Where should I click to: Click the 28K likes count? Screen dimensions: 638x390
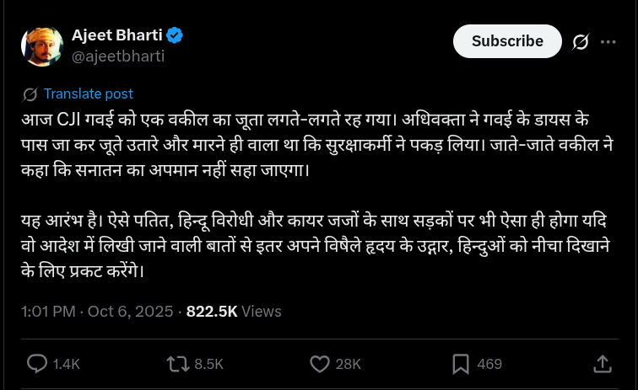(x=348, y=364)
